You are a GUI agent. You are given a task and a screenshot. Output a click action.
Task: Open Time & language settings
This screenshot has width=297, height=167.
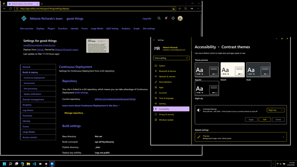pos(171,98)
